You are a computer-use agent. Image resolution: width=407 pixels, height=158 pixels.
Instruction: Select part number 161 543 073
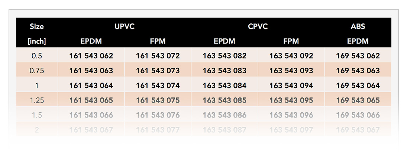pos(158,71)
